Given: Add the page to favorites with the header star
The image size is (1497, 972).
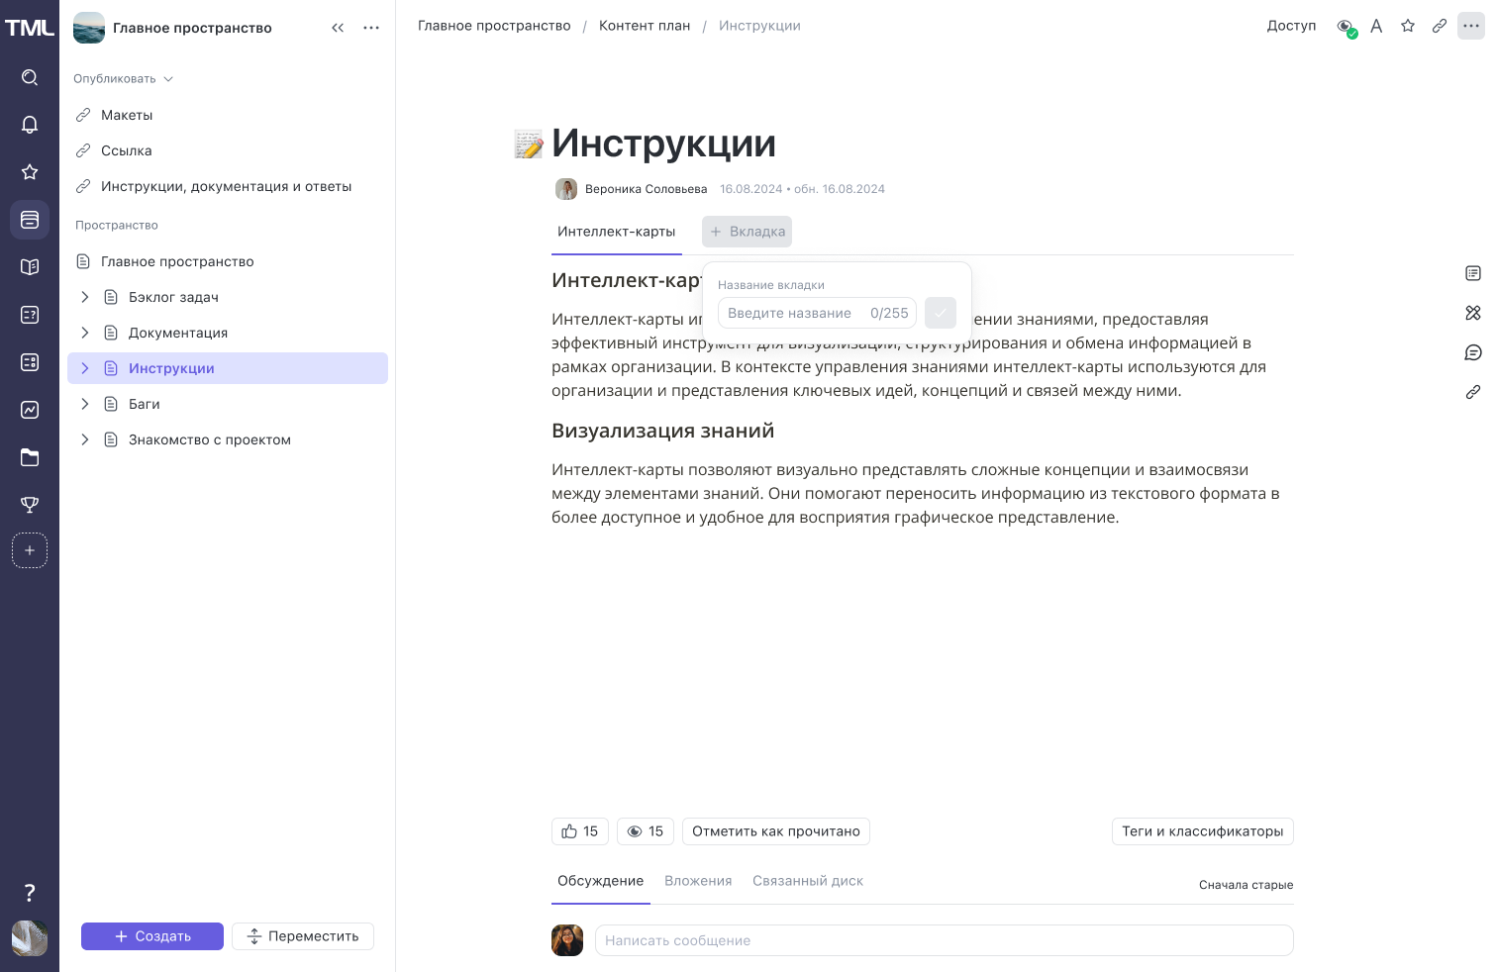Looking at the screenshot, I should pos(1408,26).
